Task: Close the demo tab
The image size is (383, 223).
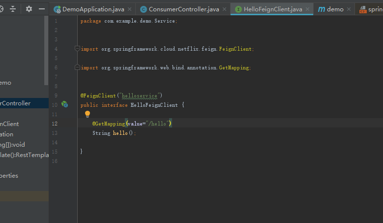Action: [349, 9]
